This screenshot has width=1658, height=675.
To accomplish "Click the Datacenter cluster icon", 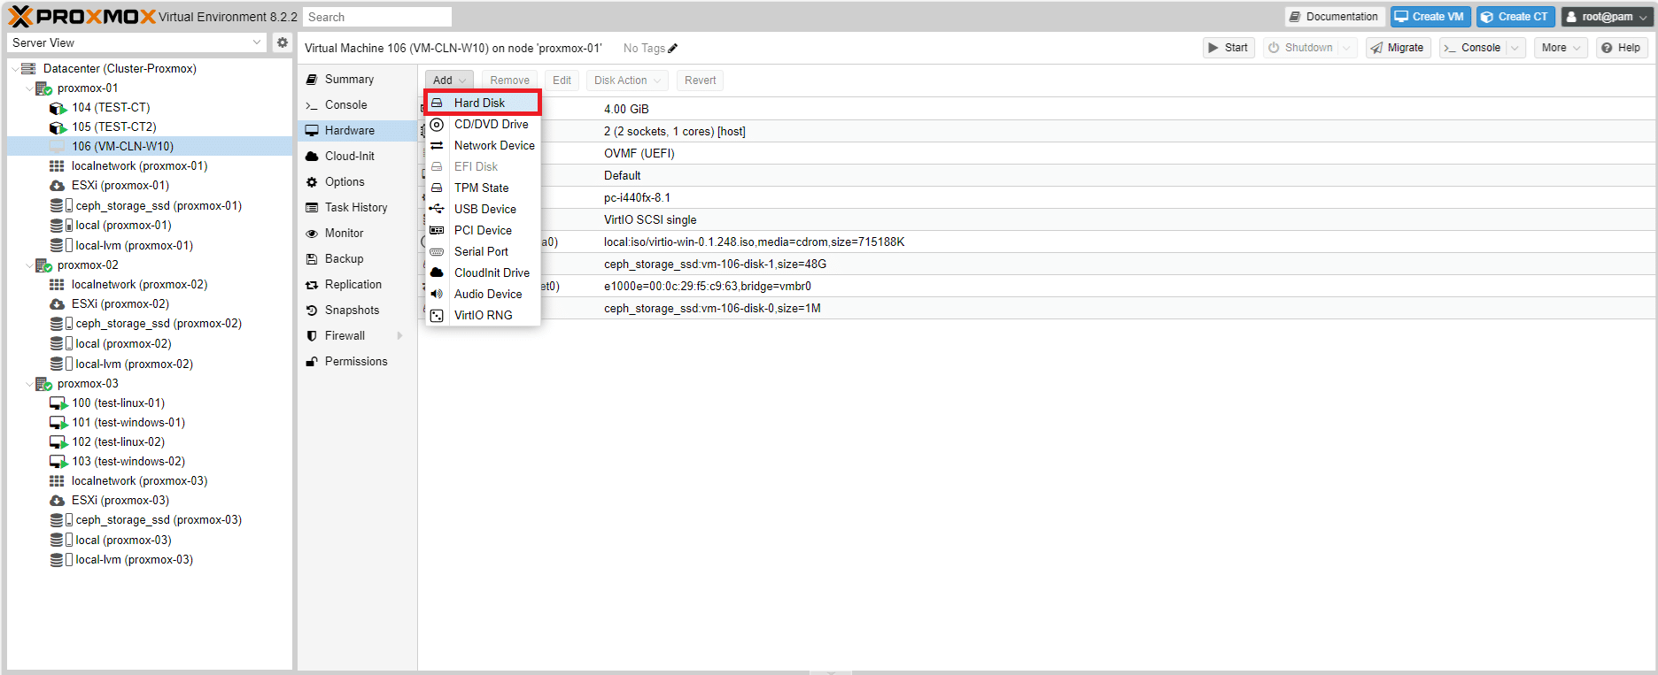I will [x=29, y=68].
